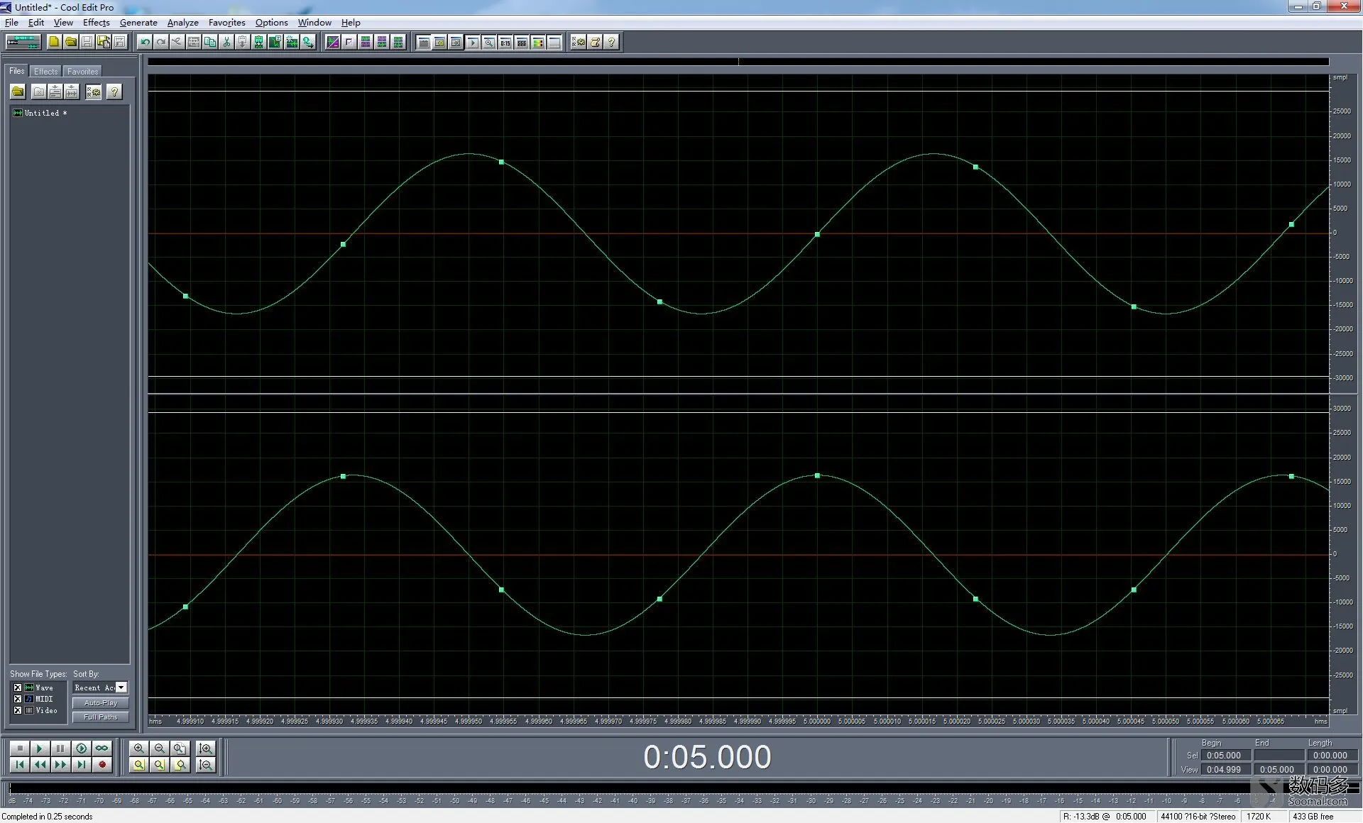This screenshot has height=823, width=1363.
Task: Open the Favorites menu
Action: tap(226, 23)
